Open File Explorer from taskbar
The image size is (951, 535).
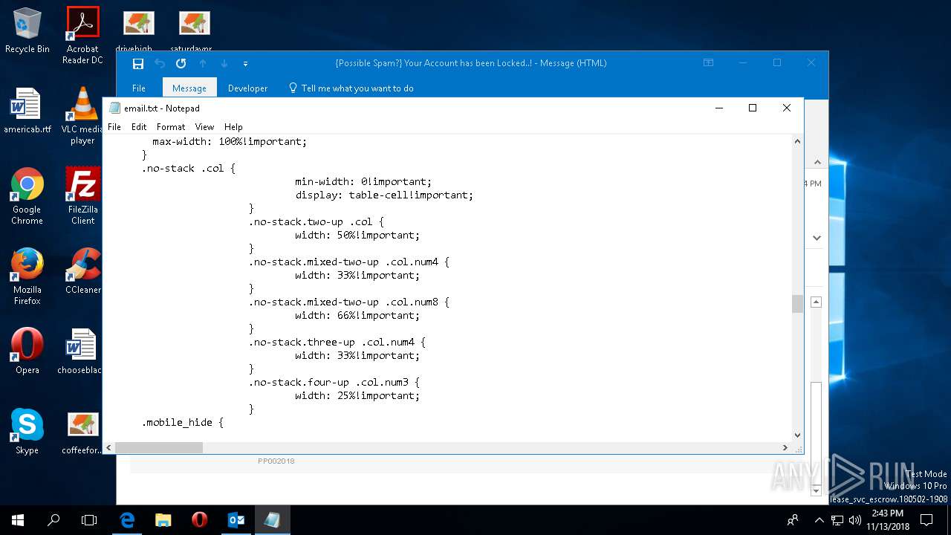[x=163, y=520]
